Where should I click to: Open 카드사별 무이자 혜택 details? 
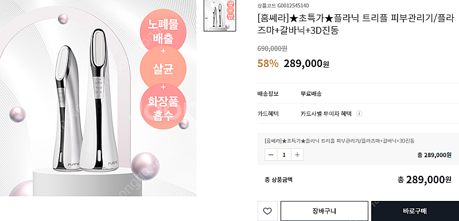pyautogui.click(x=325, y=113)
